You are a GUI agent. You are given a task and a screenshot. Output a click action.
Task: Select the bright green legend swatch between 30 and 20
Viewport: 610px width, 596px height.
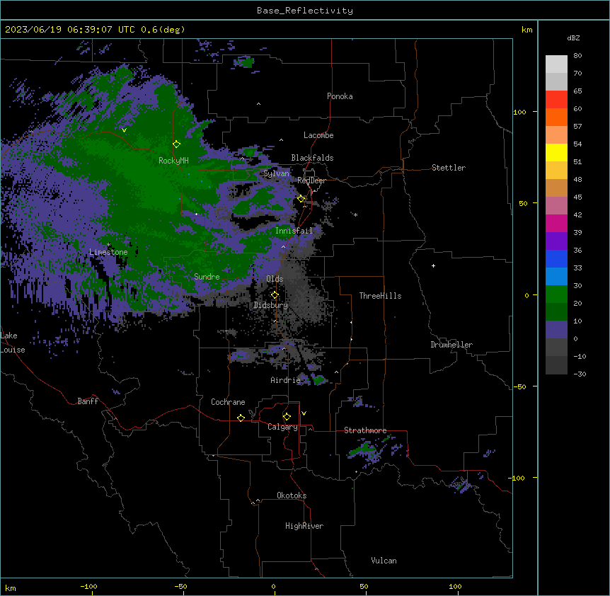pyautogui.click(x=556, y=294)
